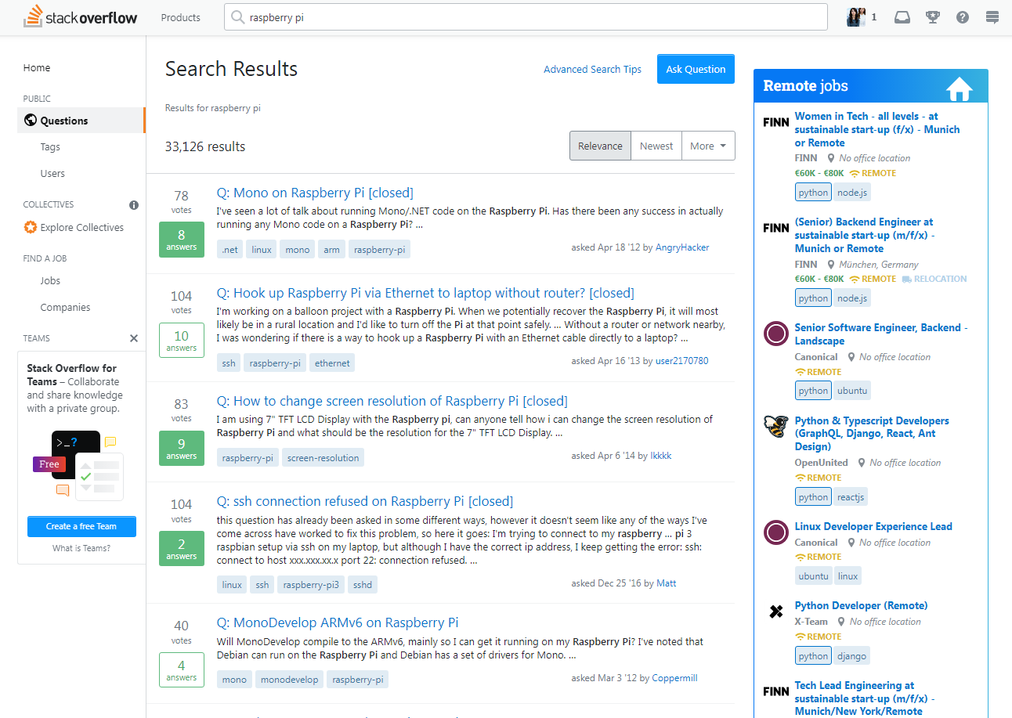Click the FINN logo for Women in Tech job
Image resolution: width=1012 pixels, height=718 pixels.
point(776,122)
